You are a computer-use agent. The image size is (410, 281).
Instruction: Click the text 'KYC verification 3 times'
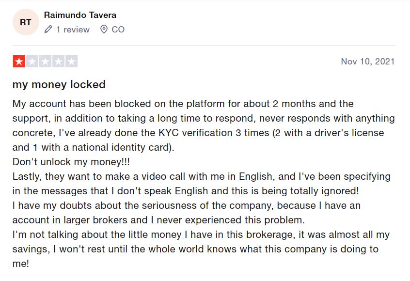214,133
